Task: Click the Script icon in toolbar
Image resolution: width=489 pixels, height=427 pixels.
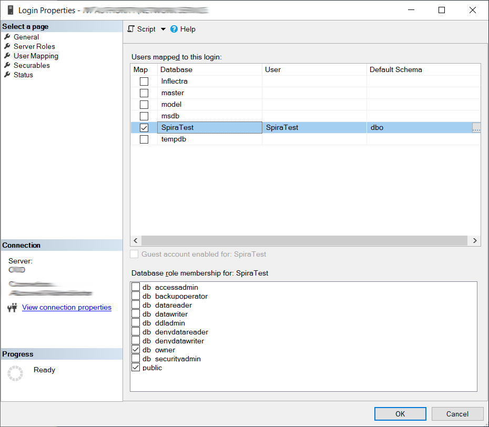Action: [x=131, y=29]
